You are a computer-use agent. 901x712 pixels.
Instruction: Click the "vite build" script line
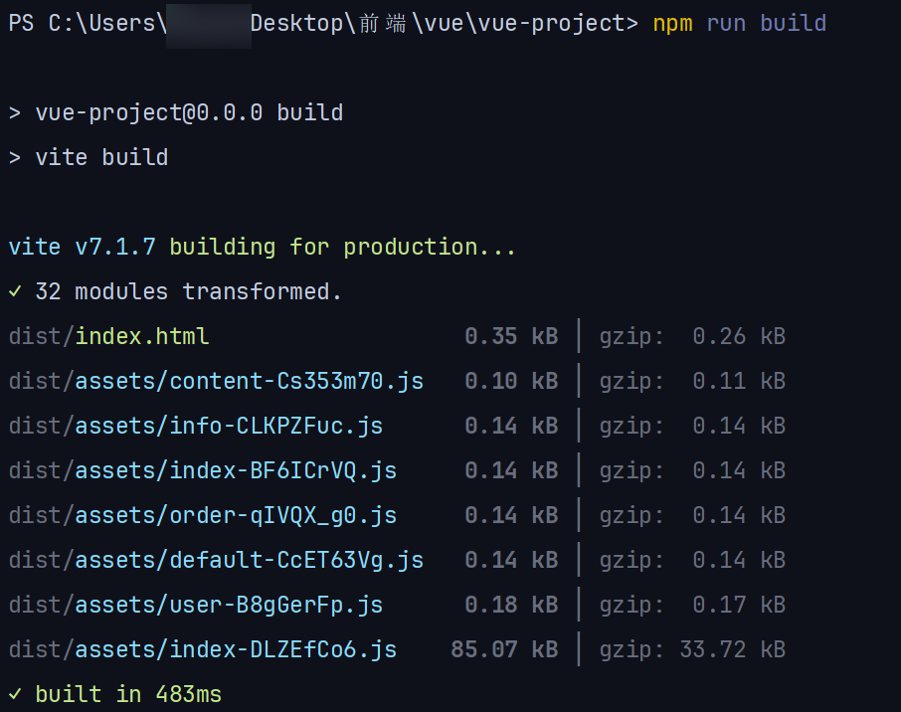click(101, 157)
